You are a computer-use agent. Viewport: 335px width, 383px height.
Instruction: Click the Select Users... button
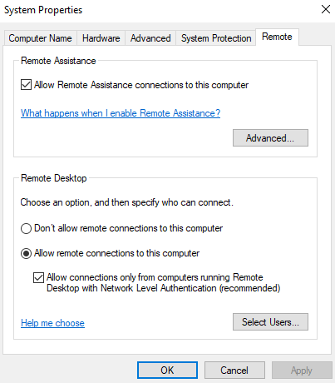[x=270, y=322]
